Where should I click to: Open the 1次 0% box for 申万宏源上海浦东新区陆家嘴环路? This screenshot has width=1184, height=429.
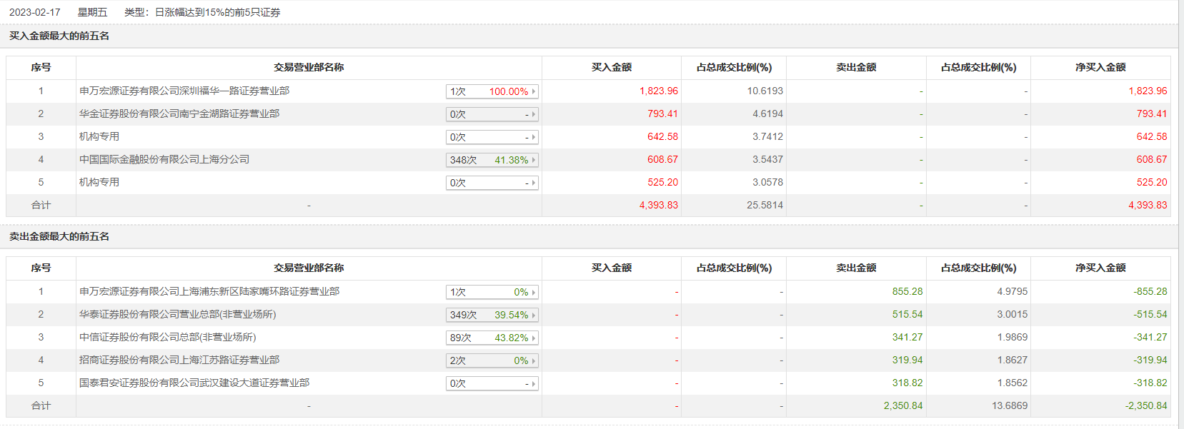(x=492, y=292)
